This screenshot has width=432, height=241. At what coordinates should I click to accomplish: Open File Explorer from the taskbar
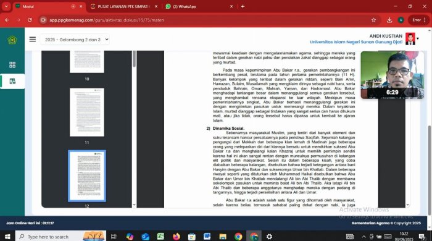click(x=223, y=237)
